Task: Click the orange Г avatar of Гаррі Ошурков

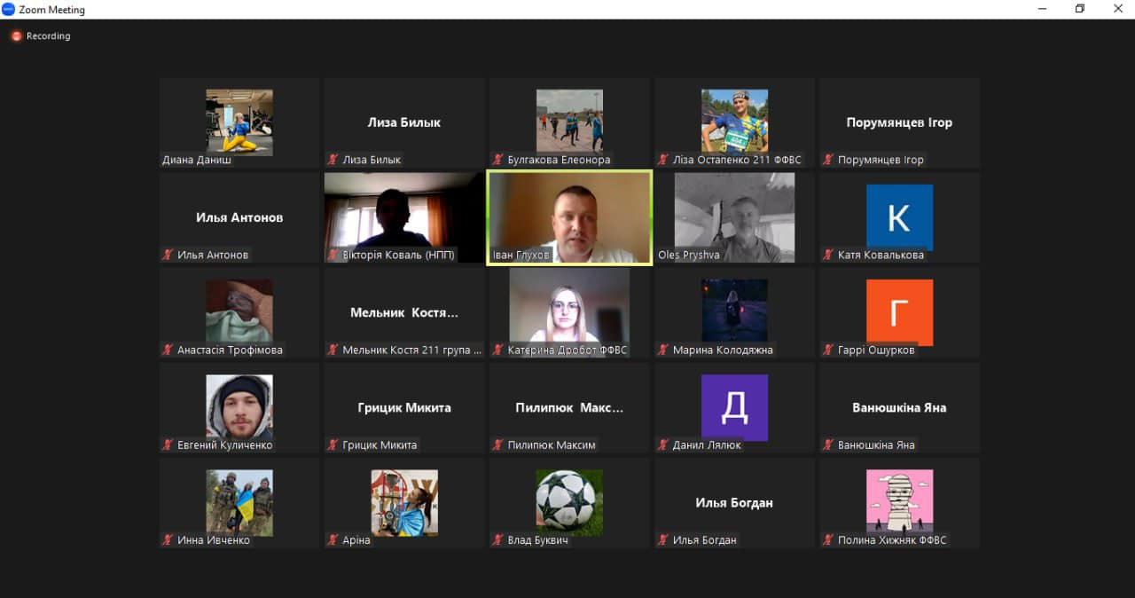Action: tap(899, 312)
